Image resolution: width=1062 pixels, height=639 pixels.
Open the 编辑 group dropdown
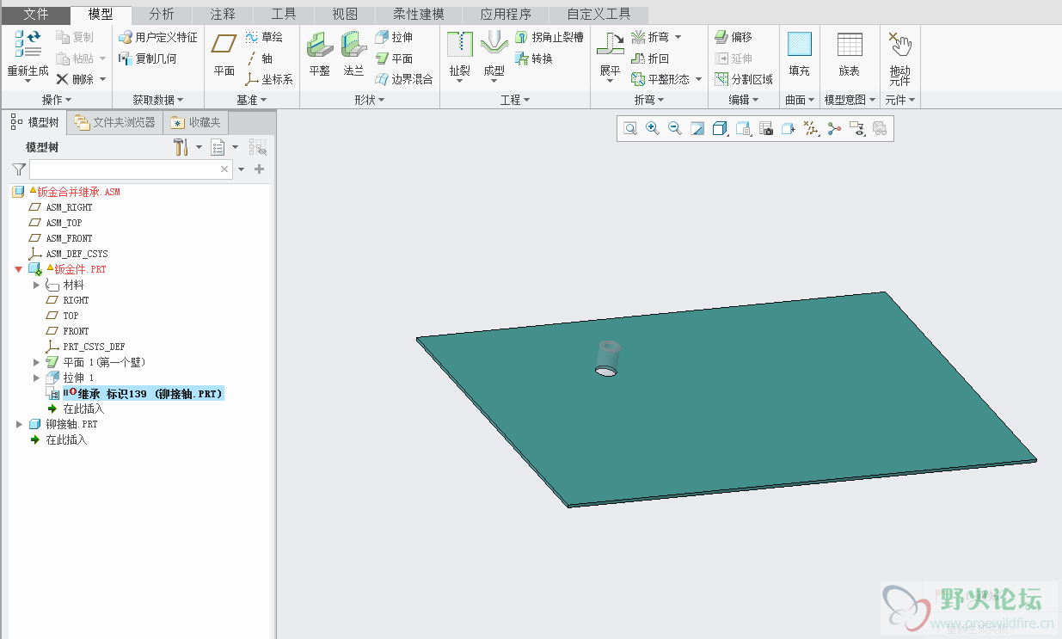744,100
